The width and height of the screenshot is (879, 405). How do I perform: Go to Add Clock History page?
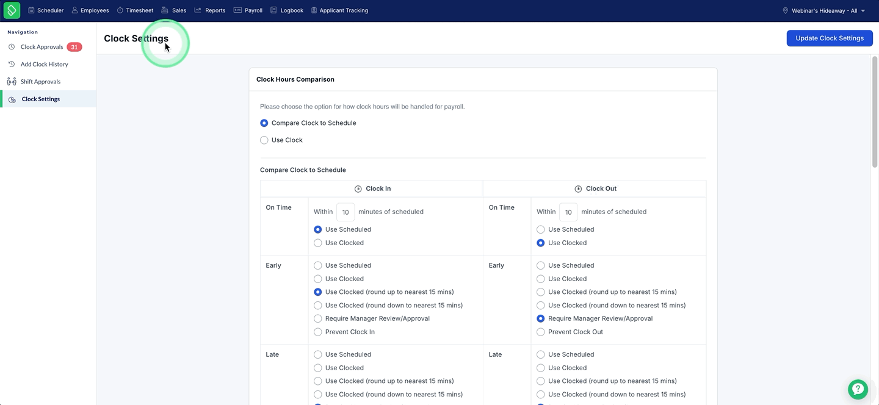(45, 64)
